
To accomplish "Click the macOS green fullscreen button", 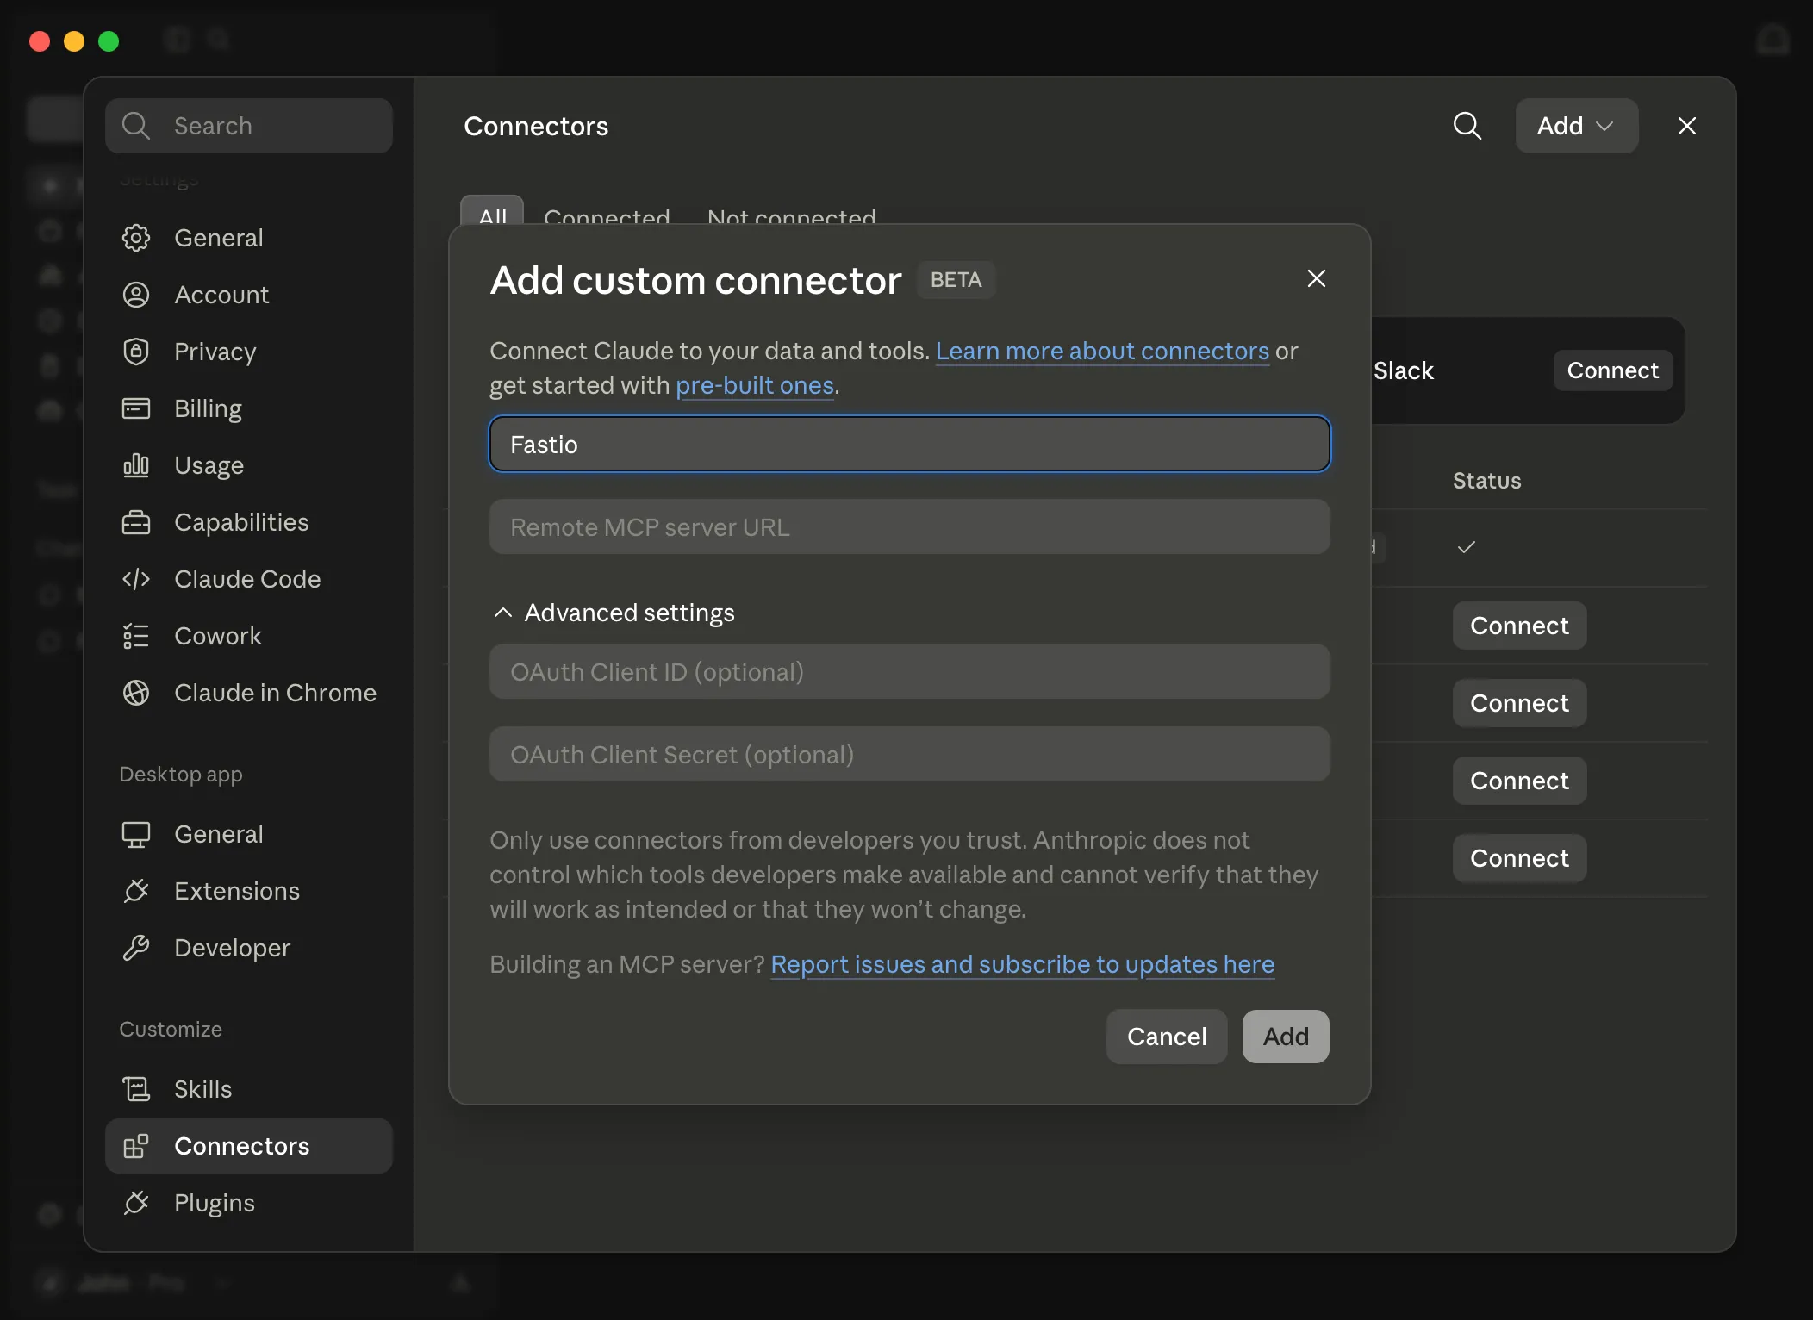I will [x=109, y=40].
